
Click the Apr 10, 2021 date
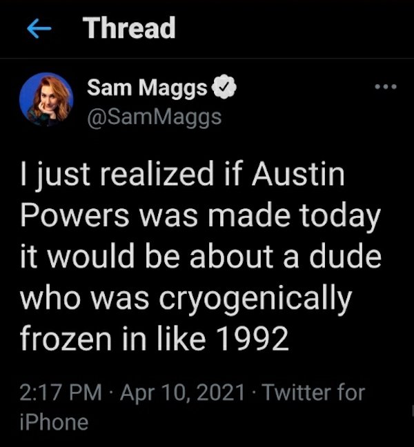182,393
